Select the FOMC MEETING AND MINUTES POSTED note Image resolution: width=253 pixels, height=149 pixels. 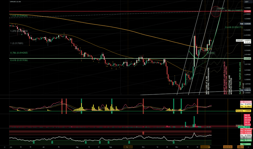230,85
